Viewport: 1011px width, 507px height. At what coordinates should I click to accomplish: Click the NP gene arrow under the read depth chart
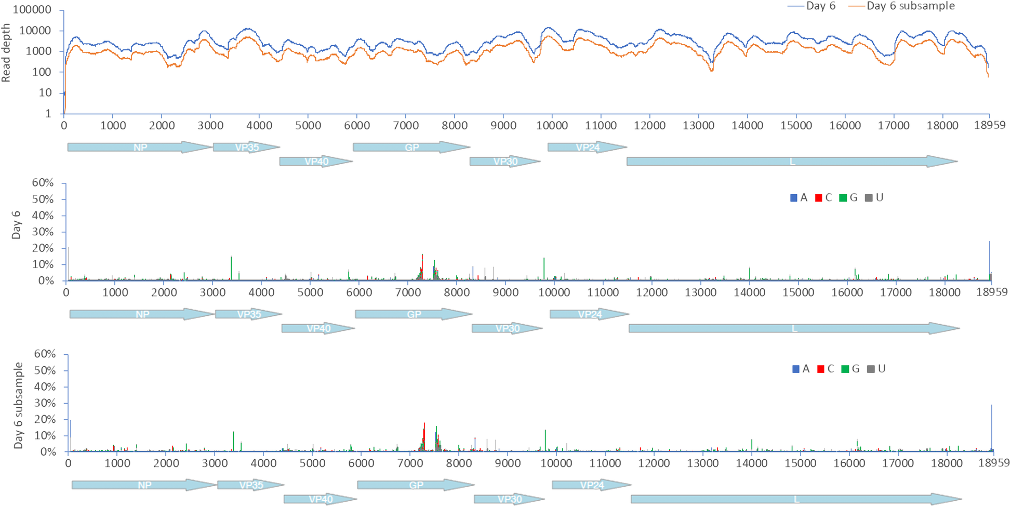[140, 148]
